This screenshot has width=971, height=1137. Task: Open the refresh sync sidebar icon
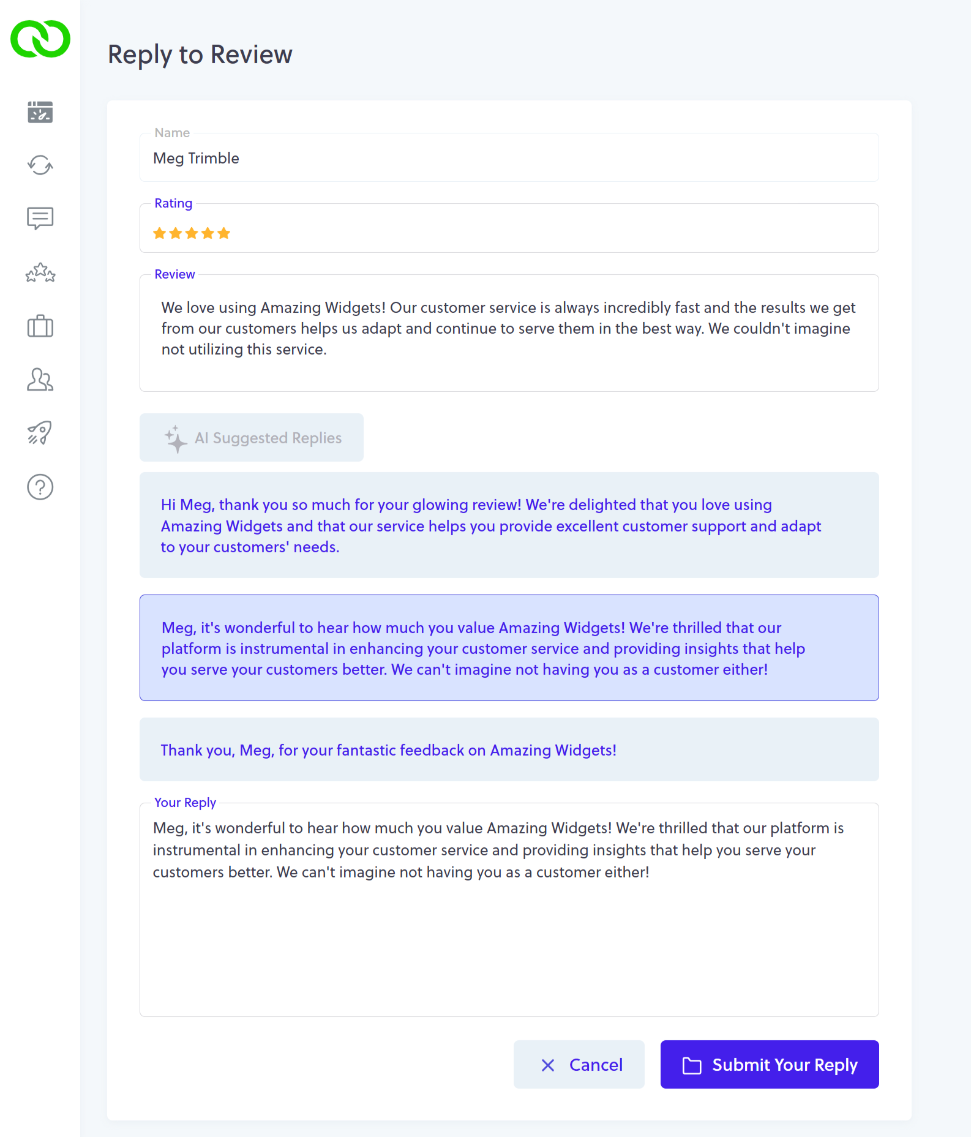(40, 165)
